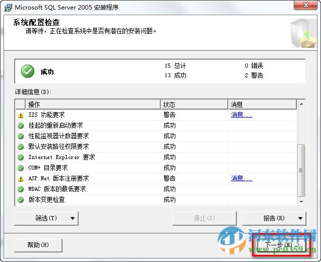Click the 系统配置检查 heading

[36, 22]
